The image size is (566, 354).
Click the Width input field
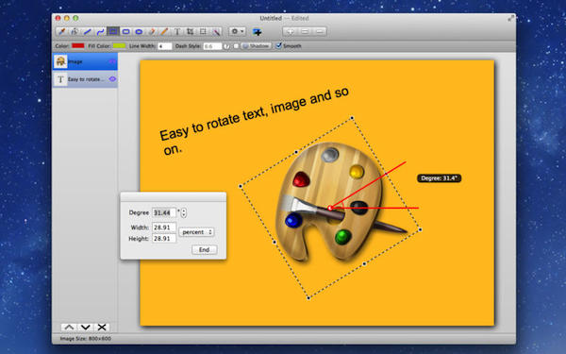[x=164, y=228]
